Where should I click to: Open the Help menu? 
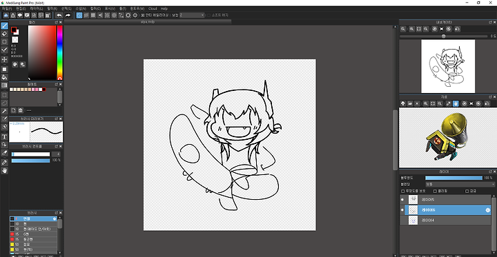pos(164,9)
